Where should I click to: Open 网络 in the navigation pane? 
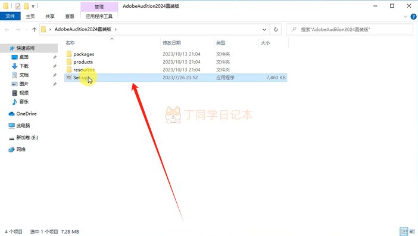point(21,150)
